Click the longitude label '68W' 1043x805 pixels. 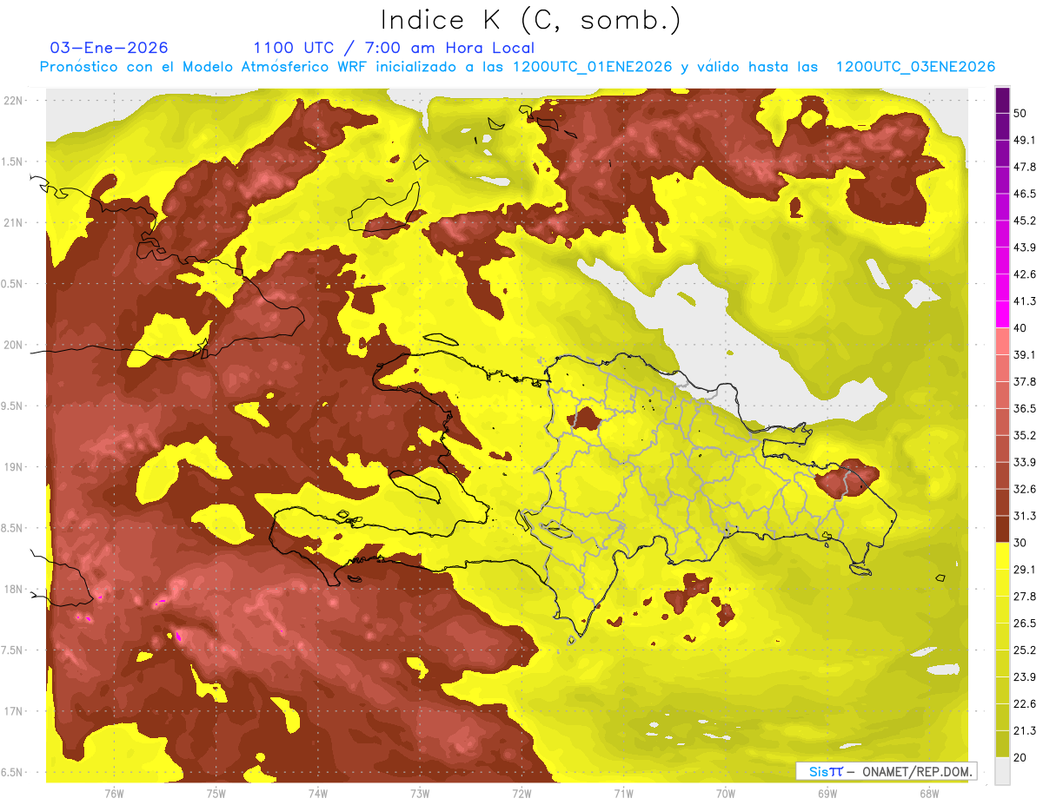929,794
